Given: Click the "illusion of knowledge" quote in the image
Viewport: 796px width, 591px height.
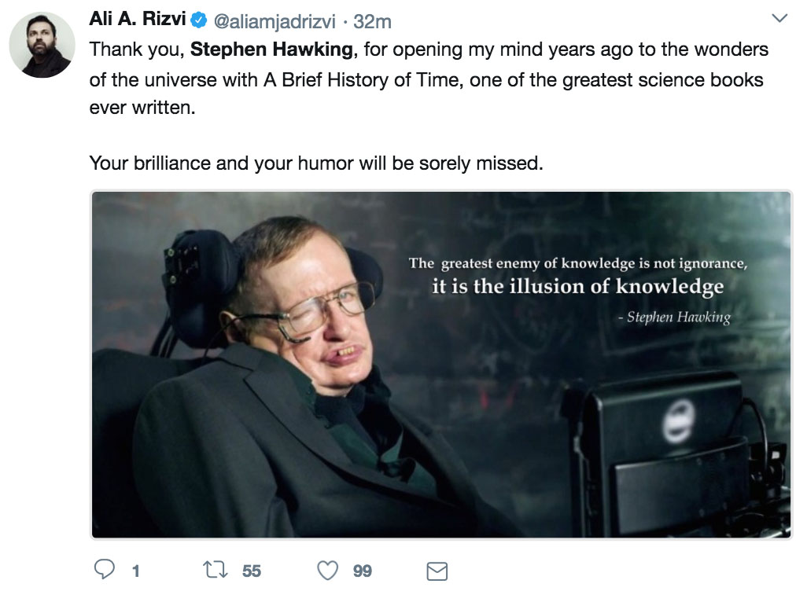Looking at the screenshot, I should click(577, 286).
